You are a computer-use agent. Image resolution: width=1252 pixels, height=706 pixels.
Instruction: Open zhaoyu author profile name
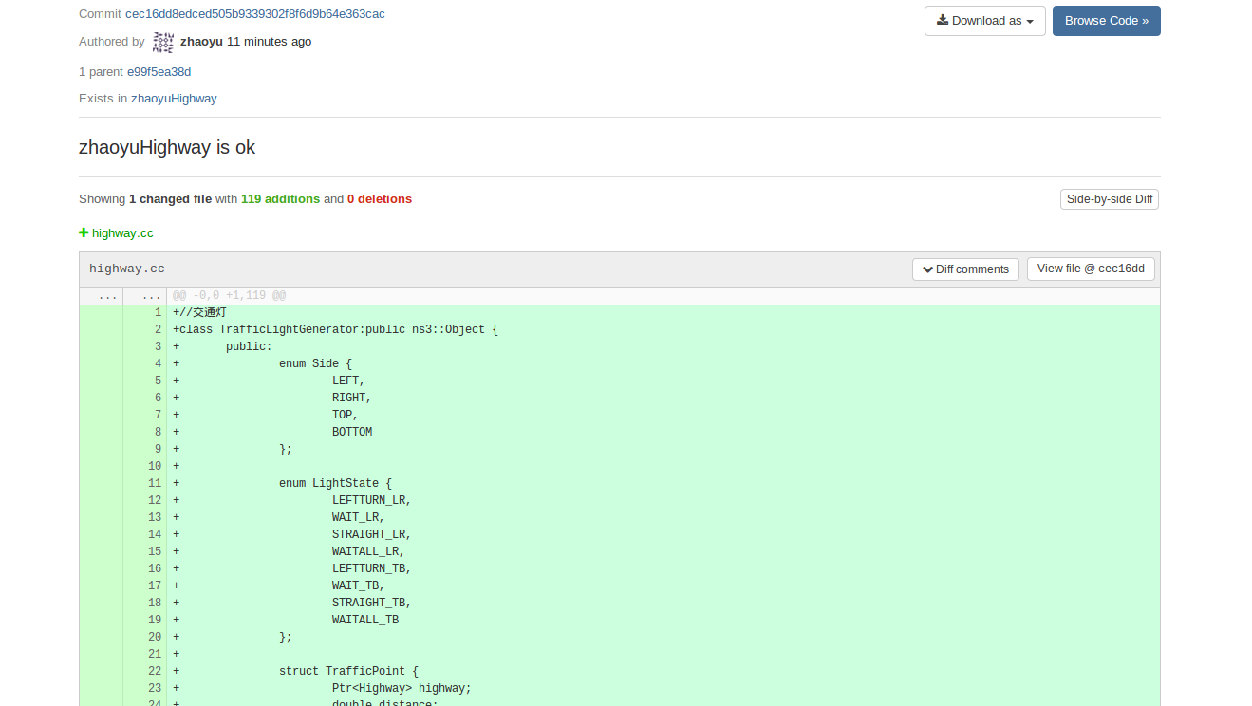201,42
